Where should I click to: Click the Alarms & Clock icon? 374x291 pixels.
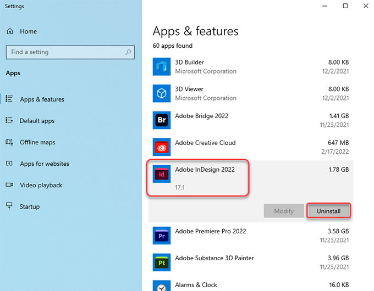[162, 286]
